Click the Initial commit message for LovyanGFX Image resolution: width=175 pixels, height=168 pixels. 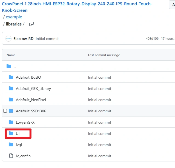click(x=99, y=122)
